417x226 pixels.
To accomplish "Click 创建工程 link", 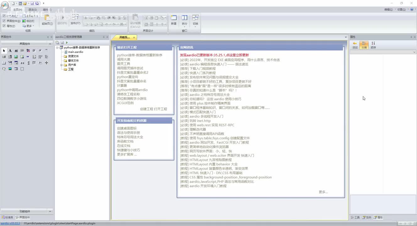I will (147, 109).
